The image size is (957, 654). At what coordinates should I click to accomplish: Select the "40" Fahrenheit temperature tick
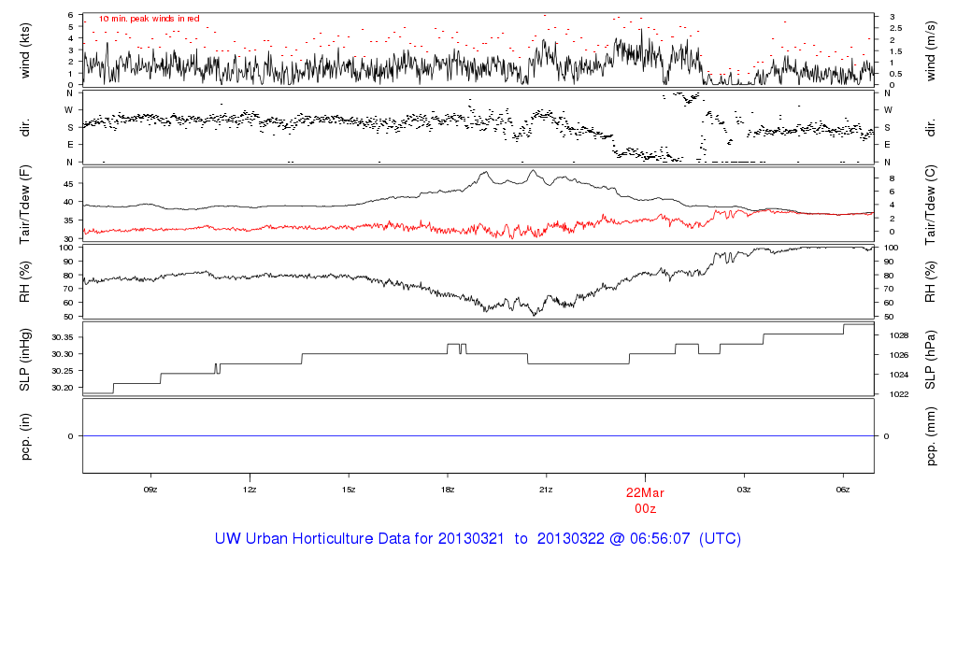tap(68, 202)
